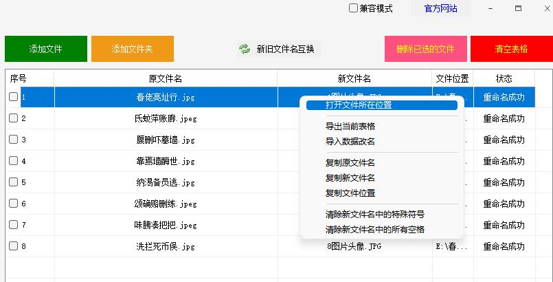The width and height of the screenshot is (553, 282).
Task: Click the green 添加文件 button
Action: pyautogui.click(x=46, y=49)
